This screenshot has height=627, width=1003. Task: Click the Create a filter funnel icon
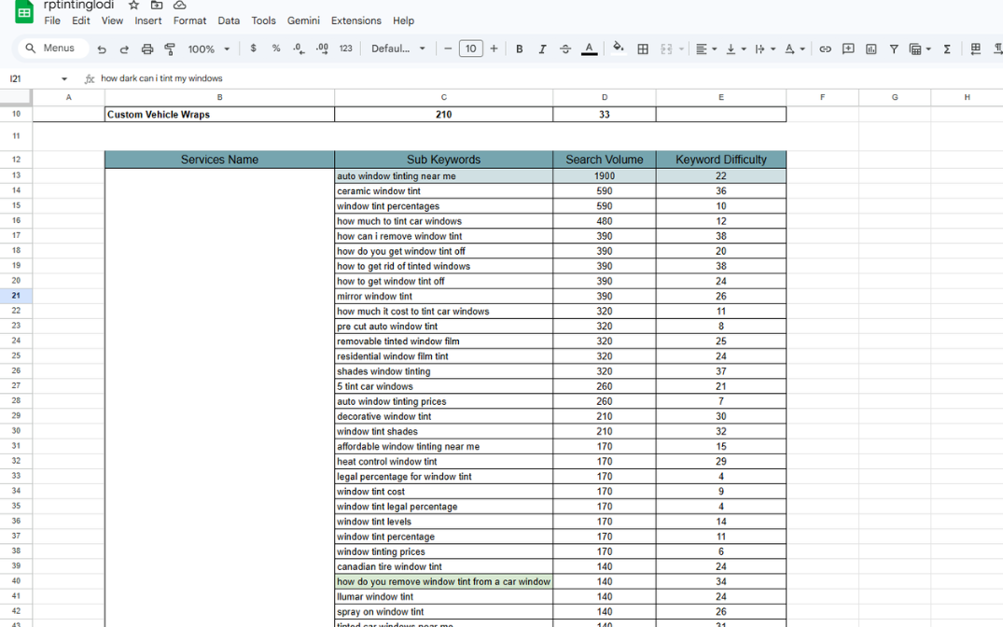893,49
